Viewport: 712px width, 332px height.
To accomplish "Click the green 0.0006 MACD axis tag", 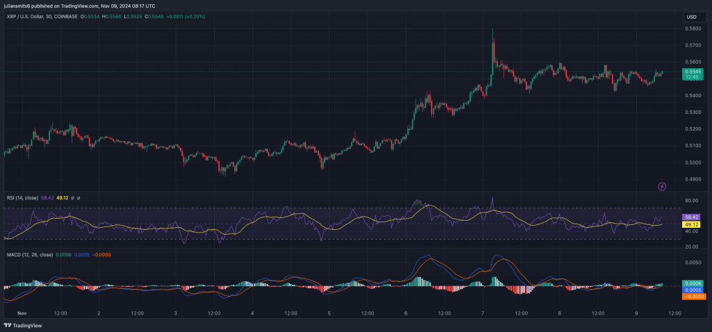I will click(x=693, y=283).
